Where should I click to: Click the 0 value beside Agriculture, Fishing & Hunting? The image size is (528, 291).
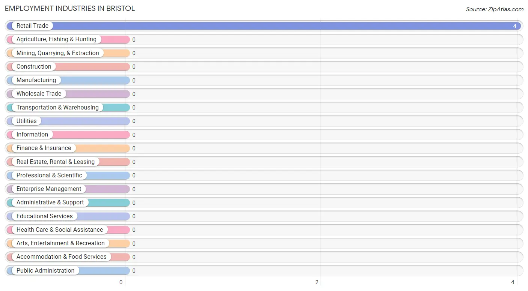[134, 40]
